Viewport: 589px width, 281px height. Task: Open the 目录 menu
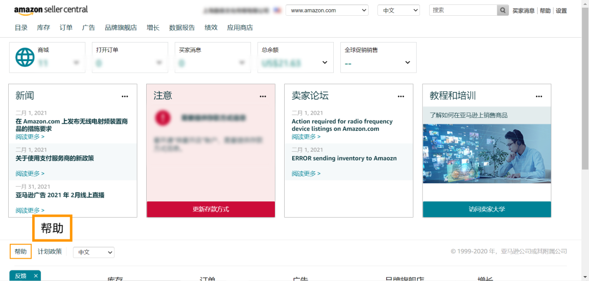(x=21, y=27)
